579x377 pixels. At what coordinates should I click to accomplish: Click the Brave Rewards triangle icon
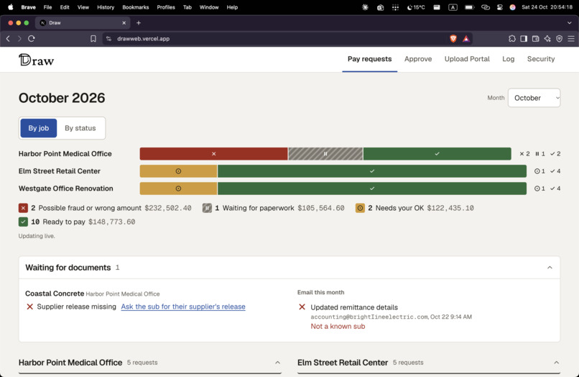[x=466, y=38]
